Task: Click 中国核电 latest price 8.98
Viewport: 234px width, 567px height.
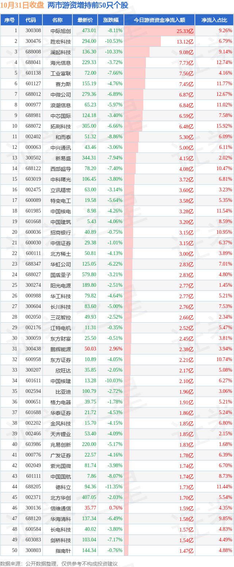Action: [91, 211]
